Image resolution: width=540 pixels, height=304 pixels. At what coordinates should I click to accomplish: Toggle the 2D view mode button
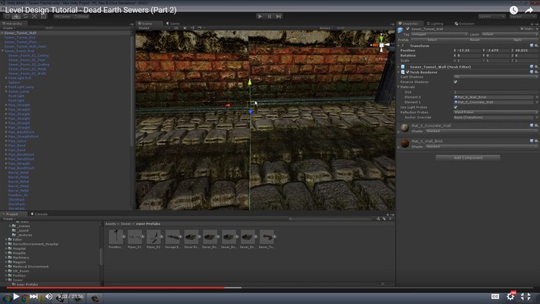click(176, 28)
